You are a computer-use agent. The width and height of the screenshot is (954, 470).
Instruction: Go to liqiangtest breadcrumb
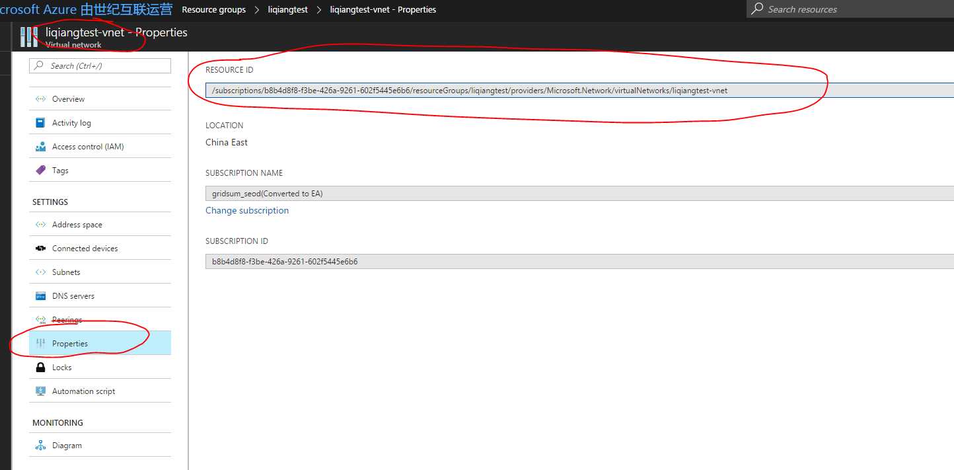[x=287, y=9]
